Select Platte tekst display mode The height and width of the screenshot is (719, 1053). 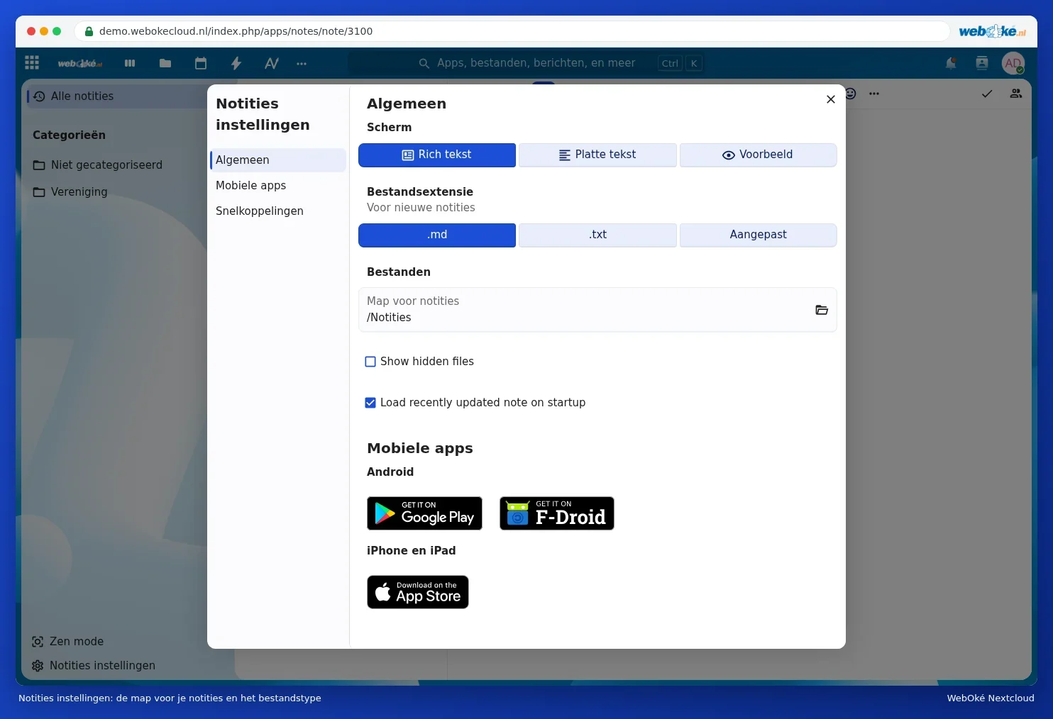(597, 155)
